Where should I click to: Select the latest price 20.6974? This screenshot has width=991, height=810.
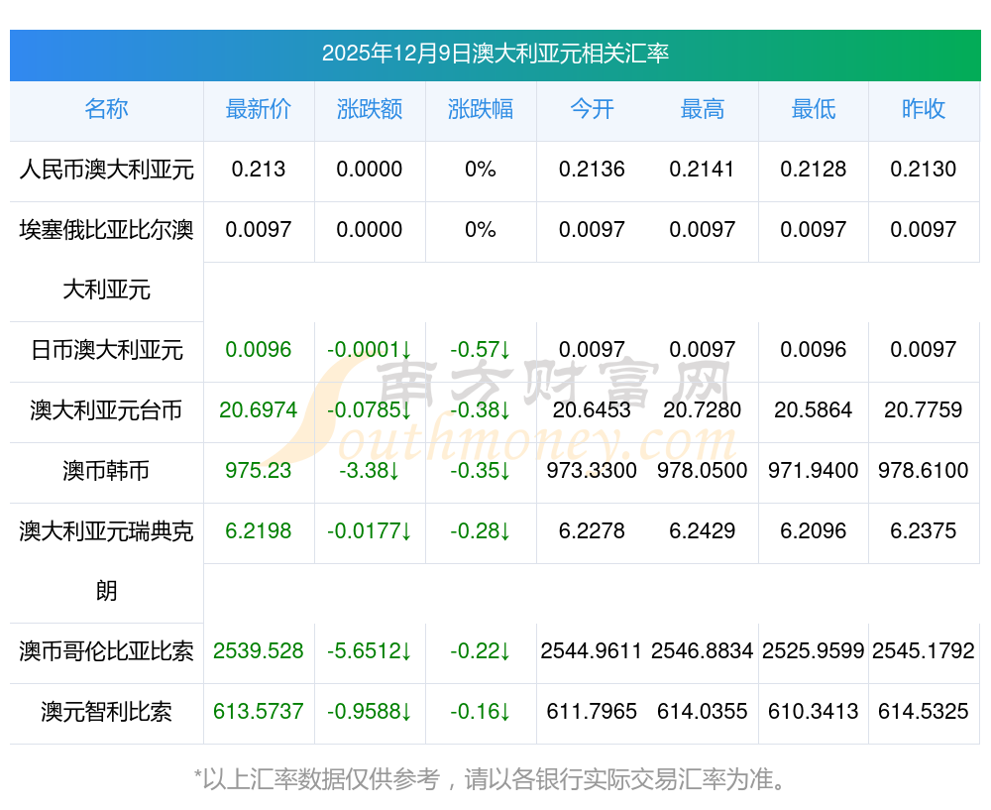(x=259, y=410)
